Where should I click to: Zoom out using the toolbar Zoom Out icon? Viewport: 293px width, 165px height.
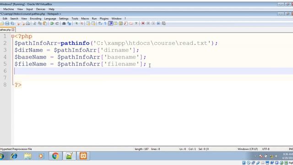point(81,23)
